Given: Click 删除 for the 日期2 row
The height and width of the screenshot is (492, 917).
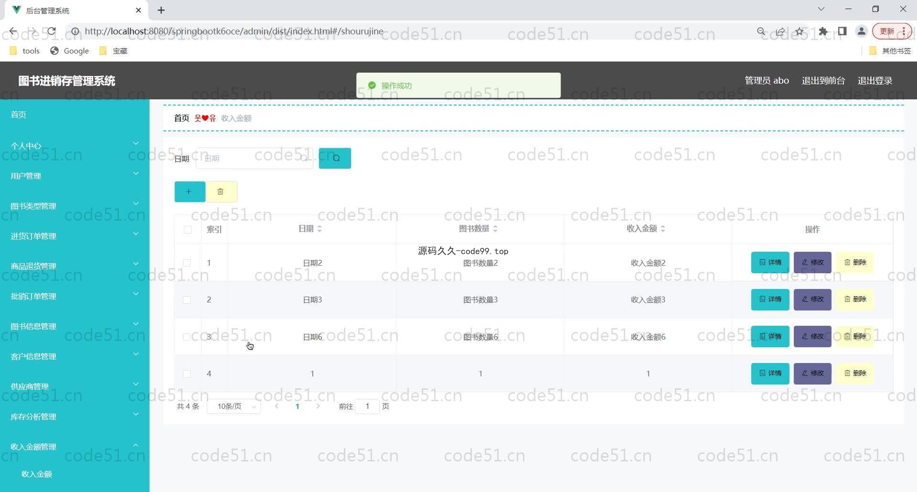Looking at the screenshot, I should (x=855, y=262).
